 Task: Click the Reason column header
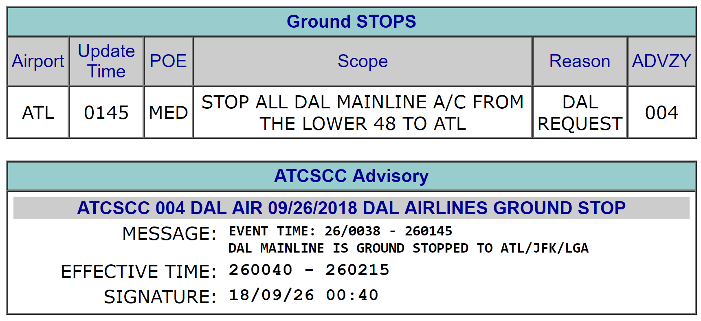(579, 62)
